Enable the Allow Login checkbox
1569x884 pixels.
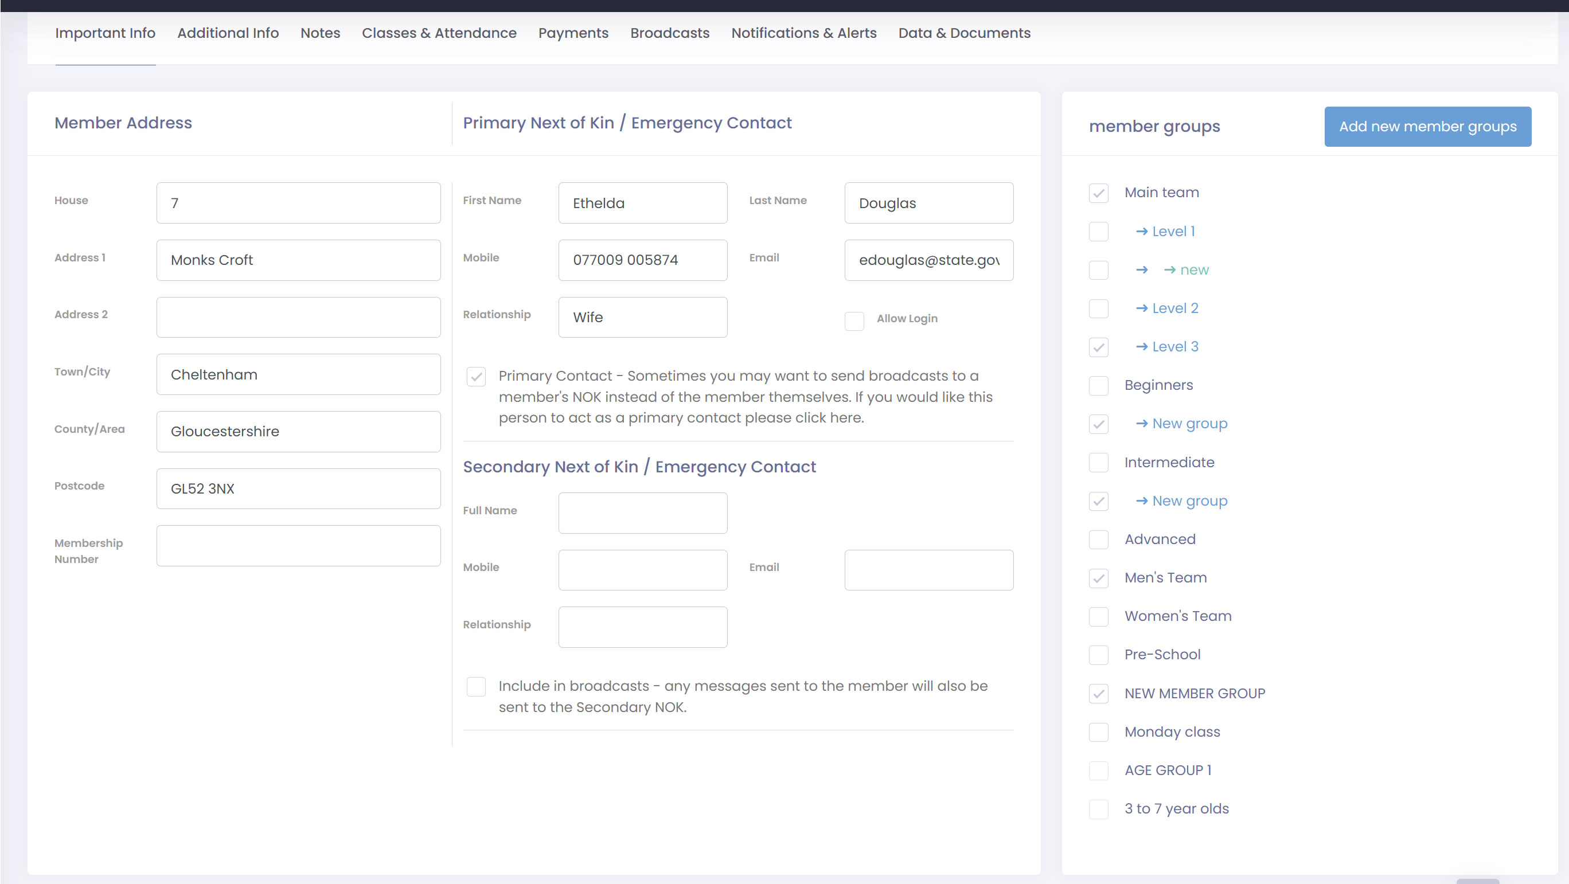[854, 320]
